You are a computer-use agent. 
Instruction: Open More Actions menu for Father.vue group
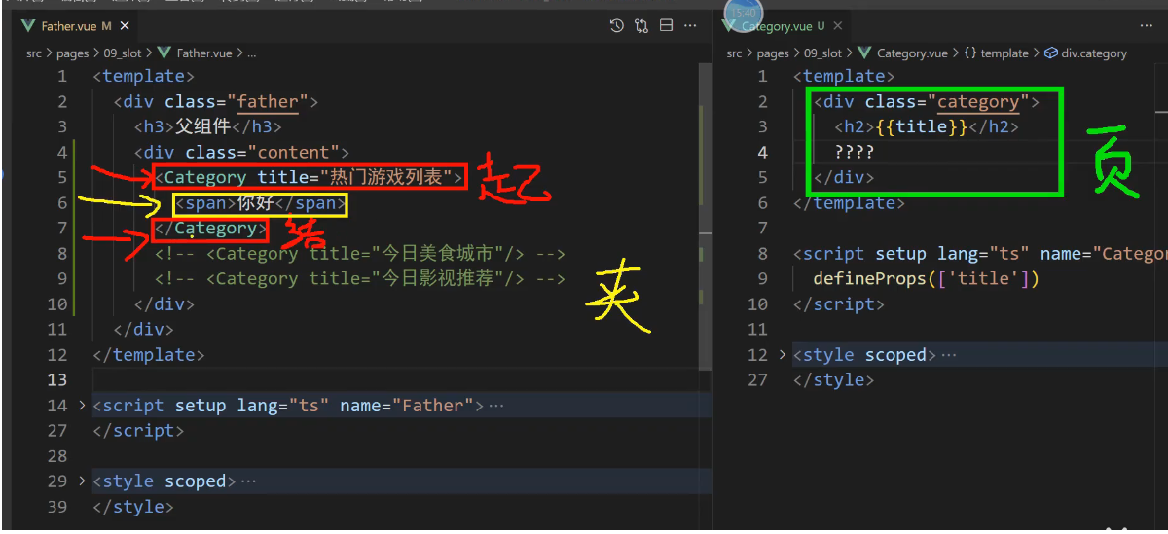click(692, 26)
